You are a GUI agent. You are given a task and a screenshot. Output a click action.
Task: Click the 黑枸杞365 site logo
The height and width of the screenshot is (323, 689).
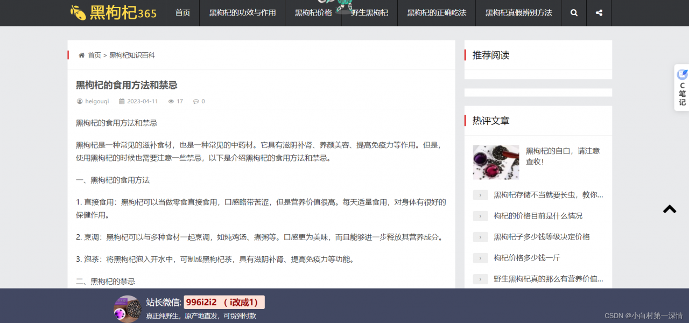coord(113,12)
